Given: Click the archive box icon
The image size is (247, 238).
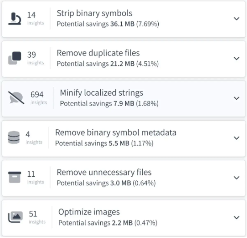Looking at the screenshot, I should 15,177.
